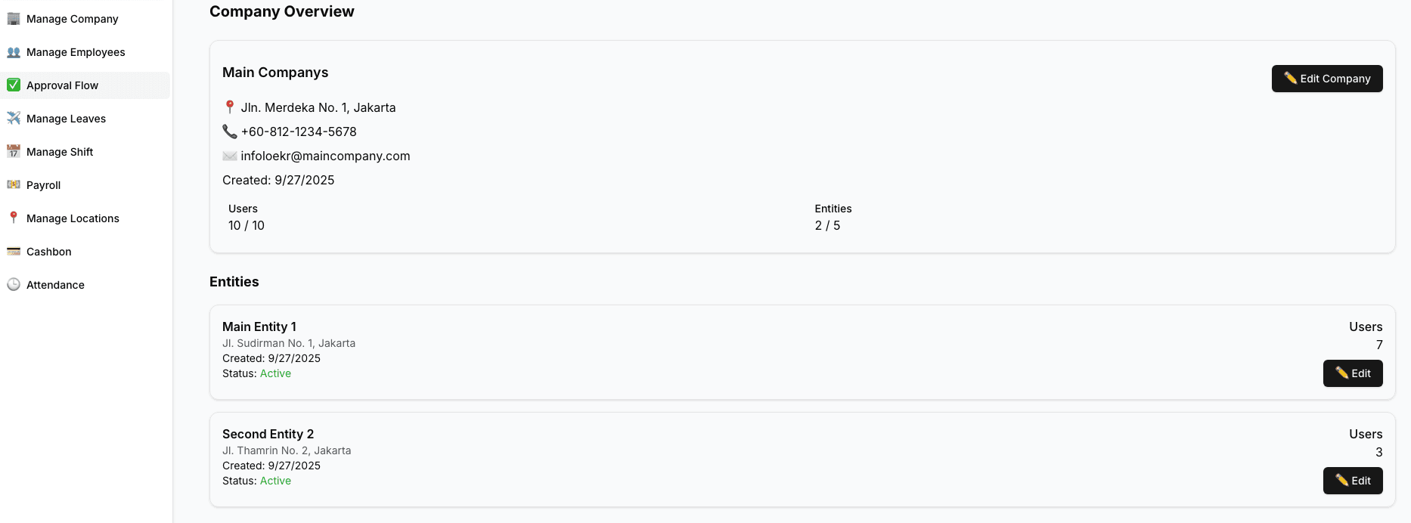Click the clock icon for Attendance
Viewport: 1411px width, 523px height.
pyautogui.click(x=14, y=285)
